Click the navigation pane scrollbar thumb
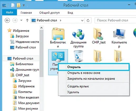This screenshot has height=111, width=136. [x=41, y=54]
